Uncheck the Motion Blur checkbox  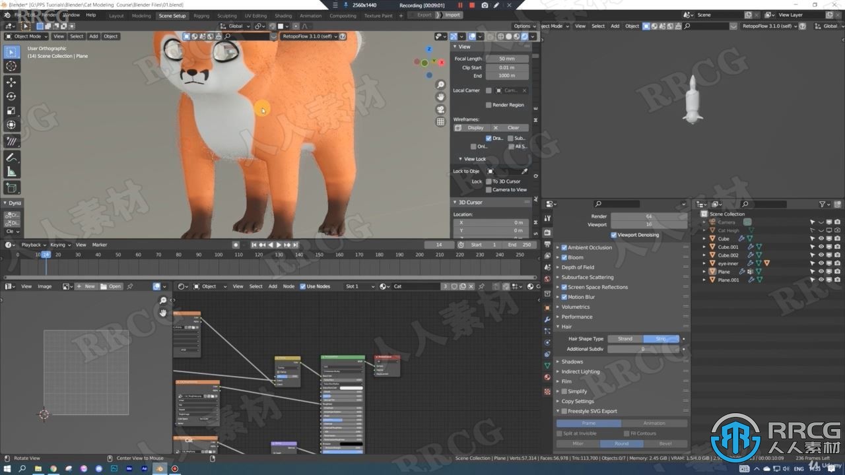tap(564, 297)
